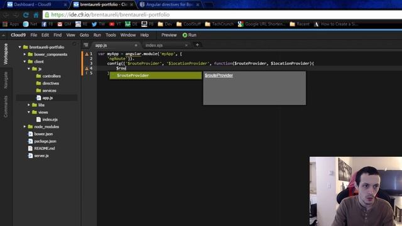Open the GM Gmail bookmark
402x226 pixels.
[64, 24]
